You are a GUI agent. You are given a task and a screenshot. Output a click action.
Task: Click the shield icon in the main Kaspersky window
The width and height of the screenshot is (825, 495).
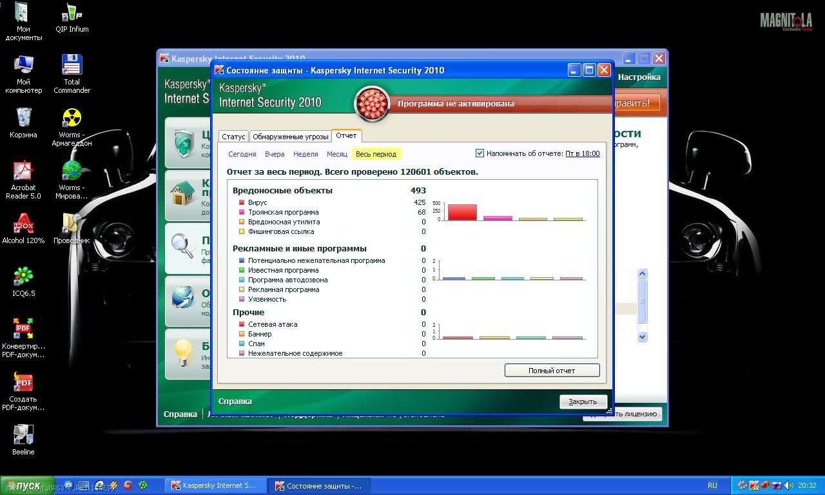point(184,142)
